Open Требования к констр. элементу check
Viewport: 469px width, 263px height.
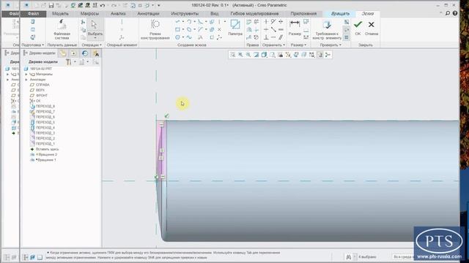(x=327, y=29)
